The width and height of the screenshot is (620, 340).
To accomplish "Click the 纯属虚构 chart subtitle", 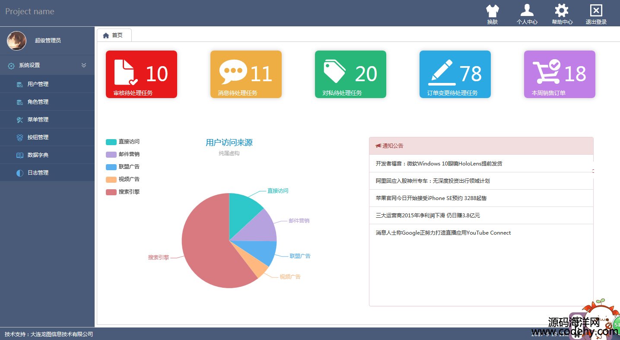I will (x=229, y=153).
